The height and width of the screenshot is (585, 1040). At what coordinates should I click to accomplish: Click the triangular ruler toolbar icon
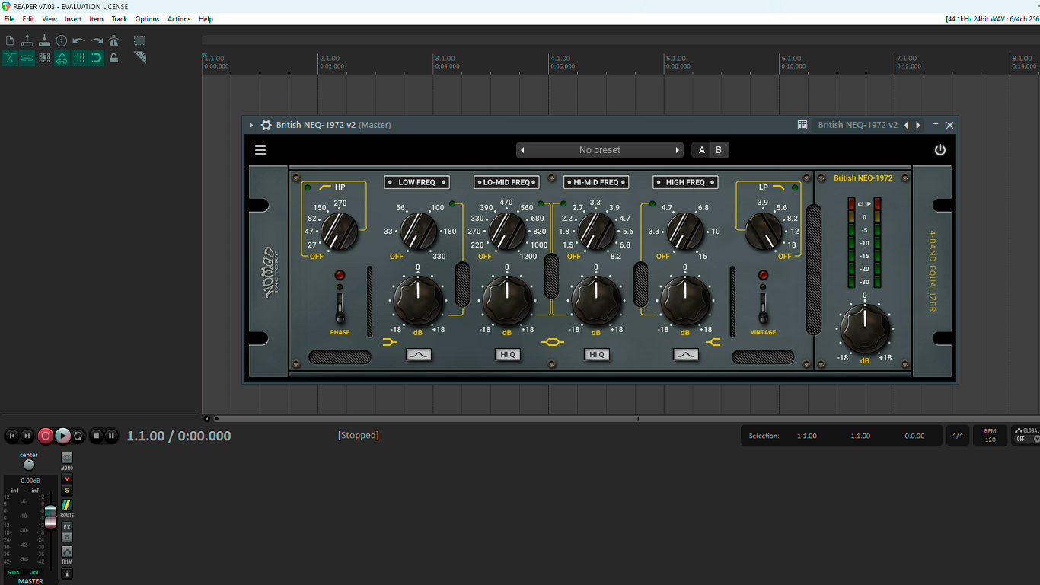(140, 58)
